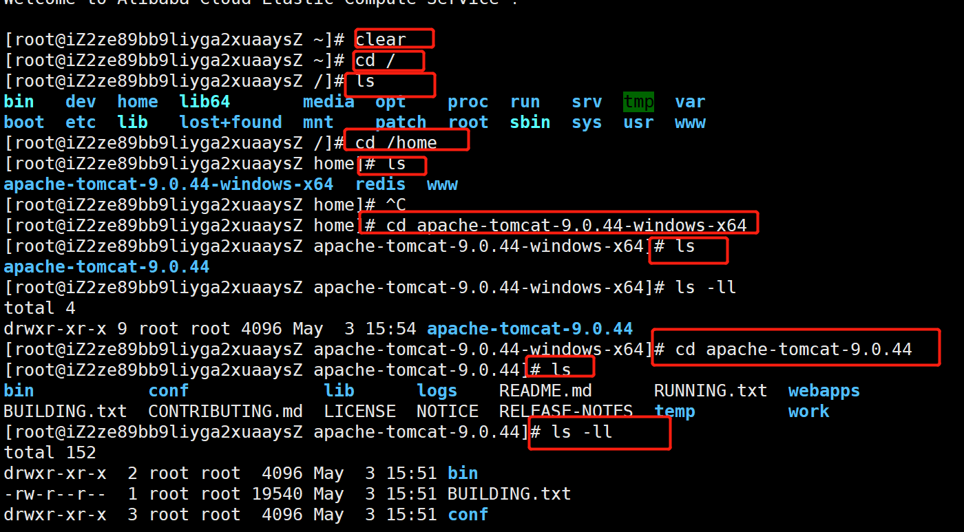The image size is (964, 532).
Task: Click the 'NOTICE' file name
Action: click(x=448, y=412)
